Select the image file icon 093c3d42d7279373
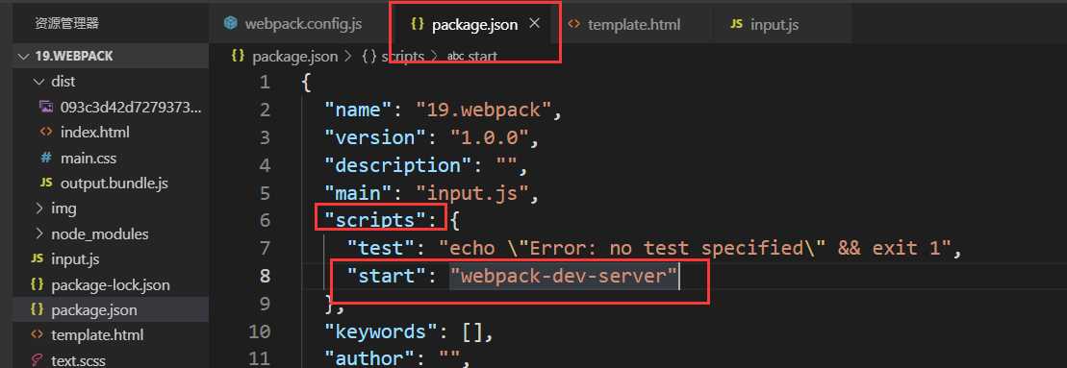Screen dimensions: 1067x368 click(46, 107)
